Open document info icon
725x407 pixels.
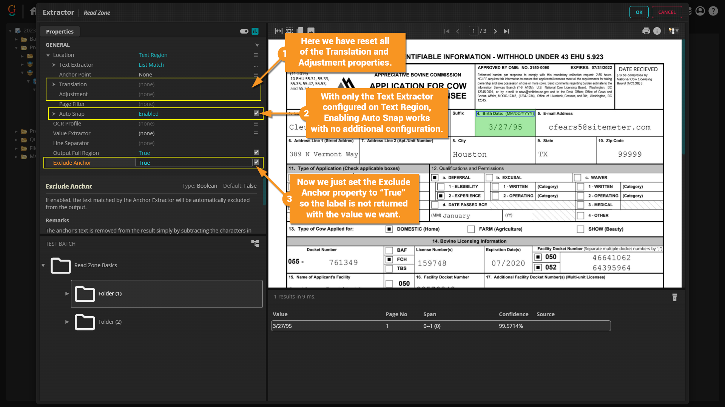(x=657, y=31)
